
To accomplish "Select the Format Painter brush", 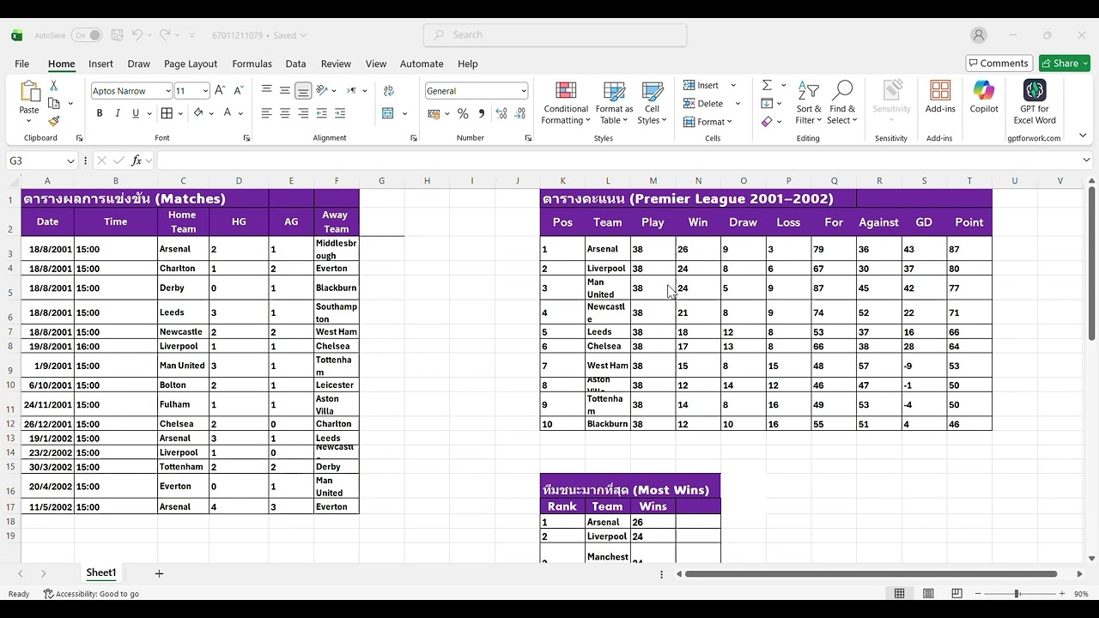I will [54, 121].
